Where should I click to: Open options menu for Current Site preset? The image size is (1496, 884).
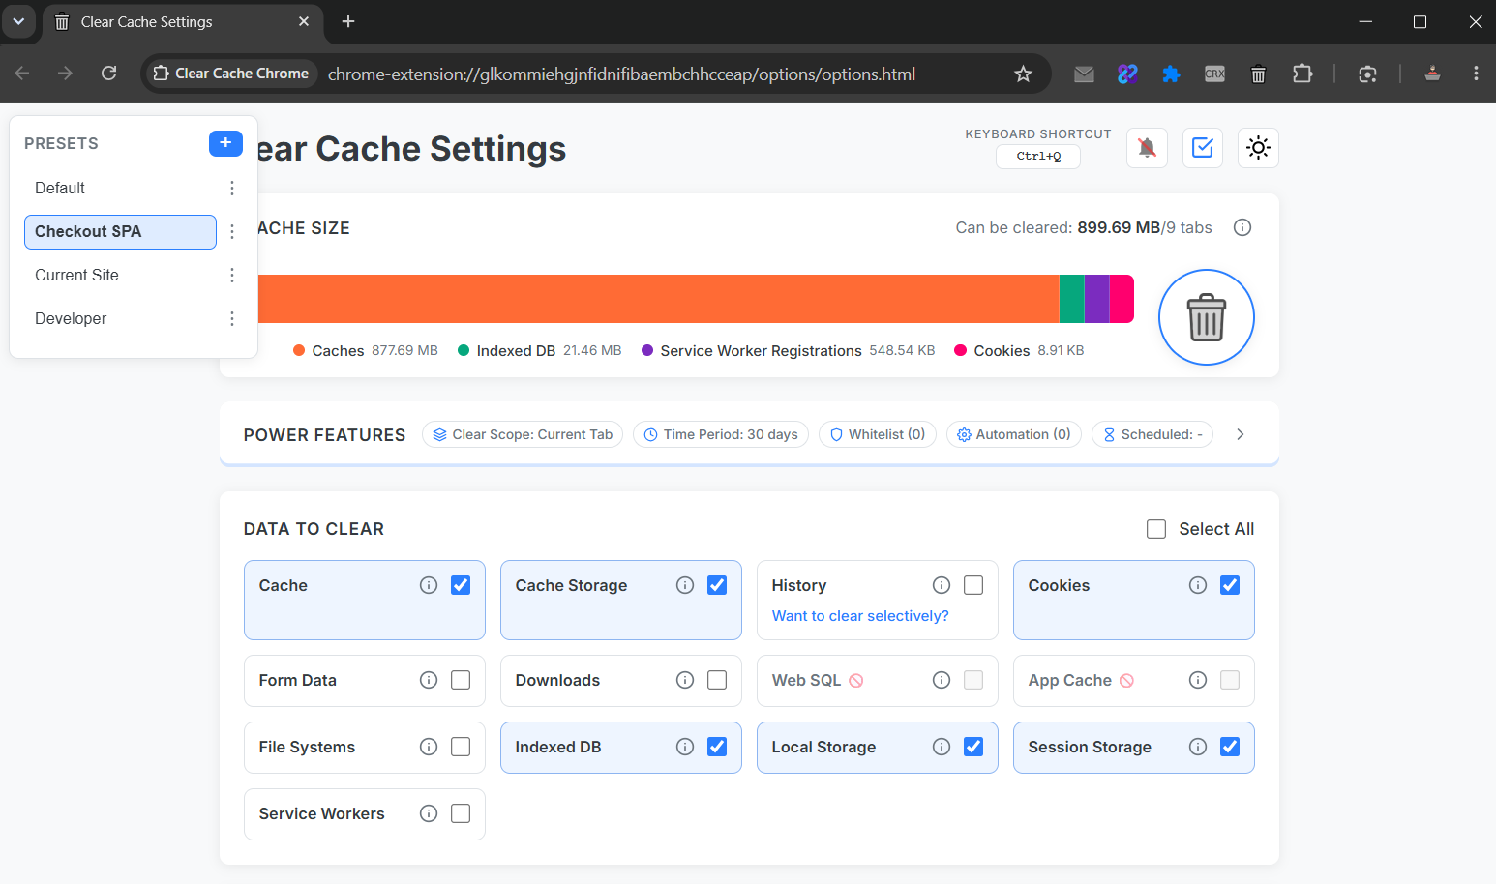tap(232, 275)
